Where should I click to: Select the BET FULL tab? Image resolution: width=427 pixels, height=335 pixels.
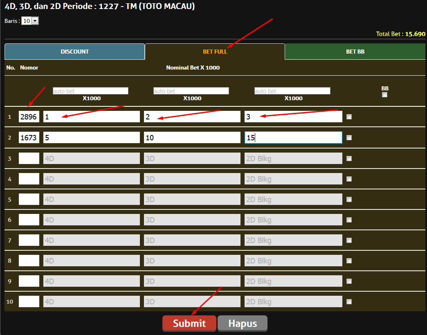pos(215,52)
